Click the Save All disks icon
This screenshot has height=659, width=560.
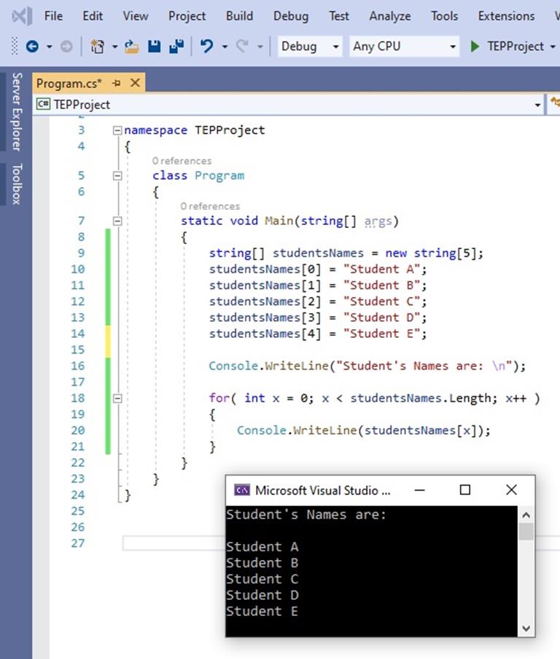tap(176, 46)
